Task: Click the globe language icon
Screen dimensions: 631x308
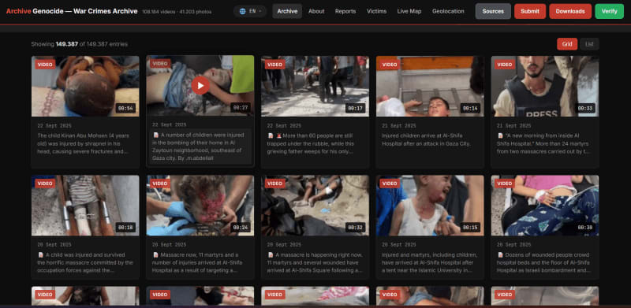Action: click(242, 11)
